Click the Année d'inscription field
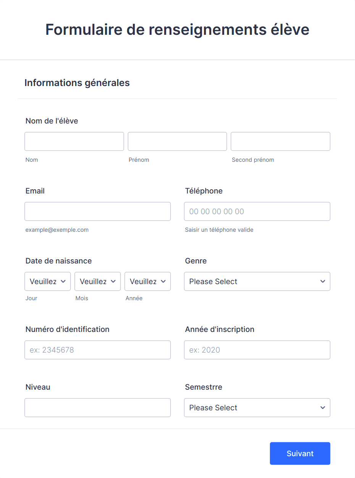 [257, 350]
